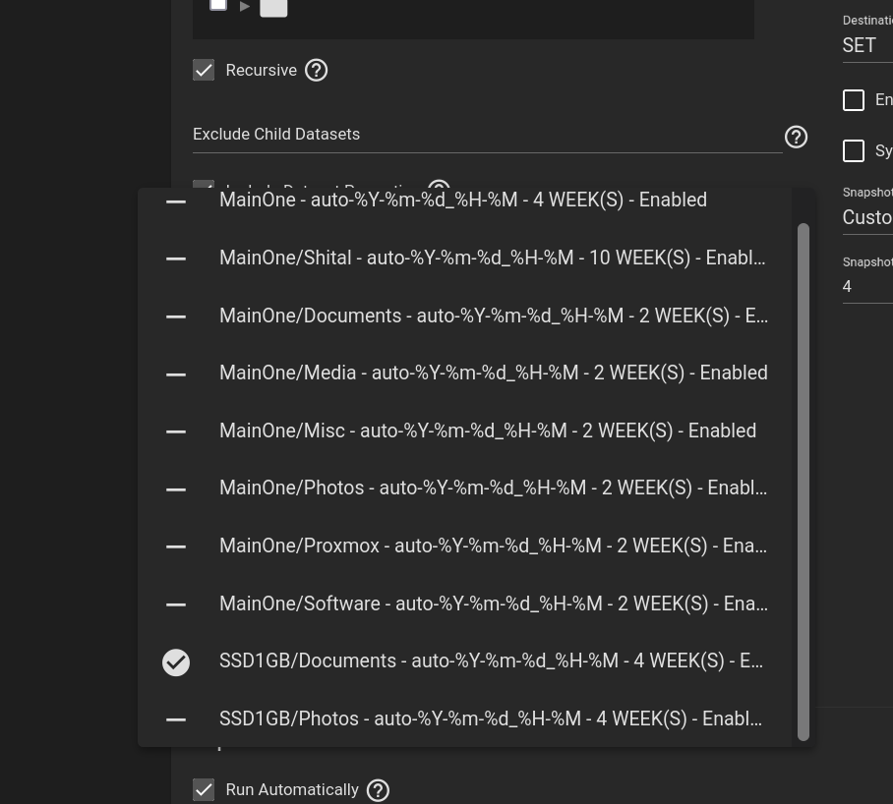Open the help tooltip beside Recursive
The image size is (893, 804).
[316, 71]
